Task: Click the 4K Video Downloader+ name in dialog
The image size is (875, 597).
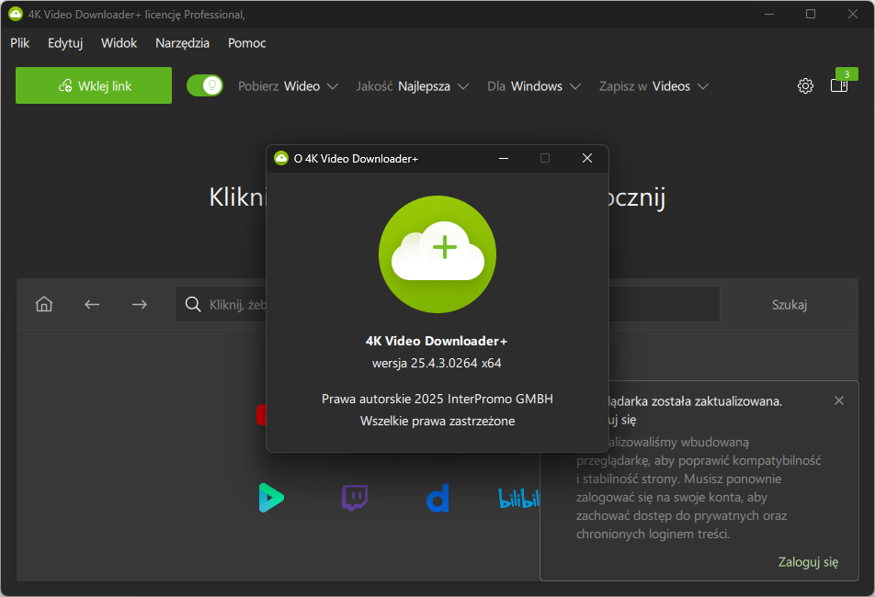Action: point(437,341)
